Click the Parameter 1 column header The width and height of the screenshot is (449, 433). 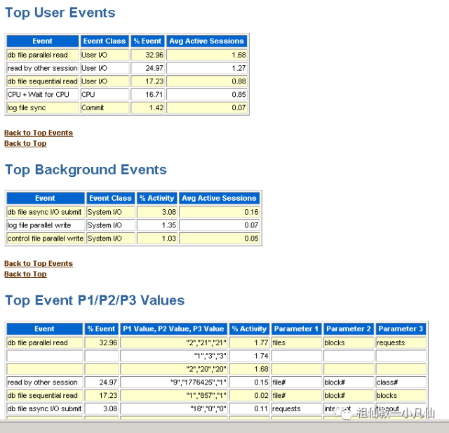pos(297,328)
